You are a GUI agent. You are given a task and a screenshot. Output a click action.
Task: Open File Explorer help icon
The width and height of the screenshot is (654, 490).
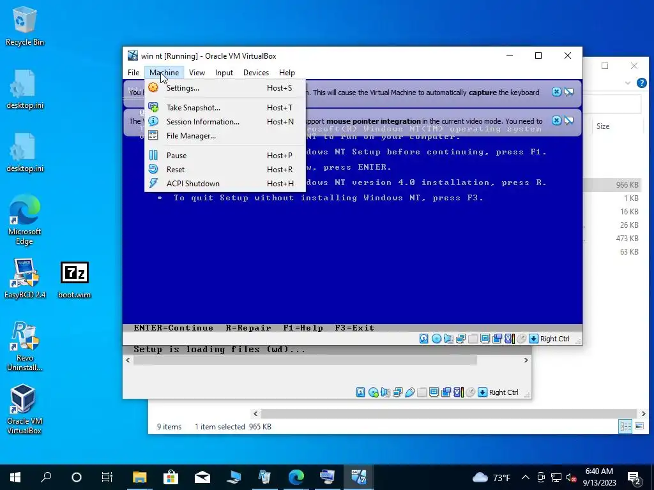pyautogui.click(x=641, y=83)
